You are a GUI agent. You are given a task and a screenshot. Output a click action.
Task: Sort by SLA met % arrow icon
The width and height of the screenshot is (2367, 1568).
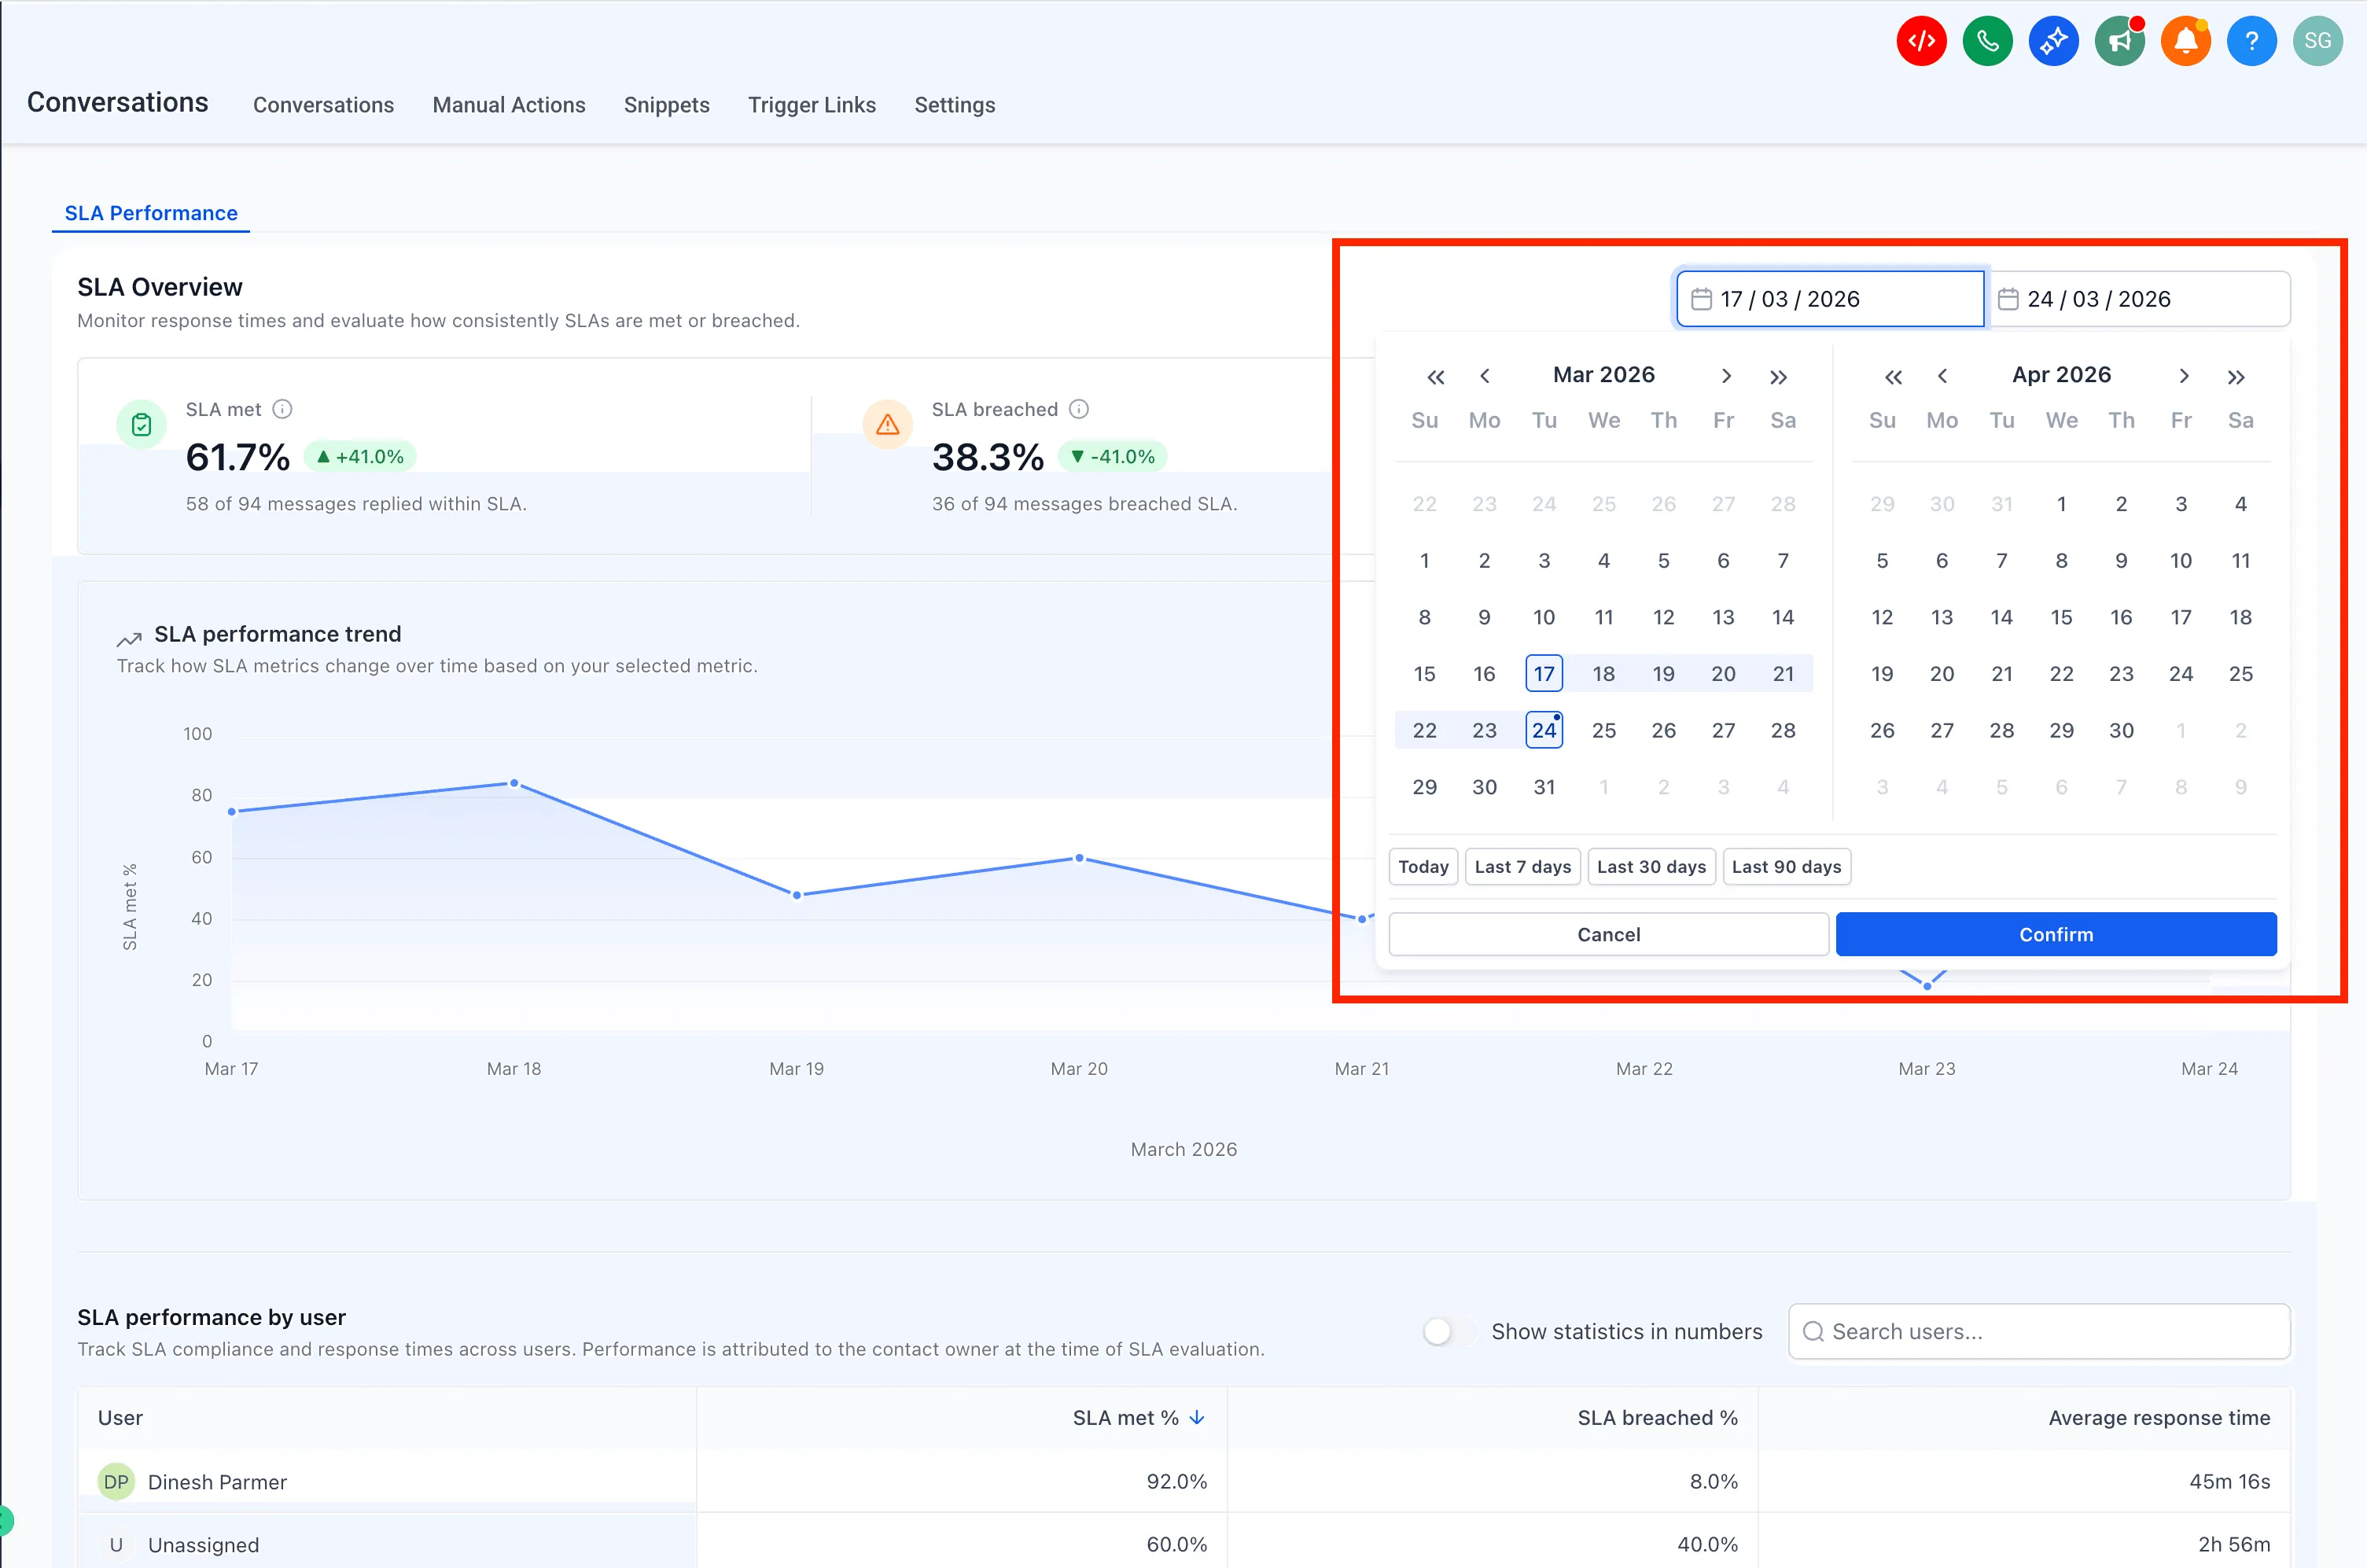click(x=1196, y=1418)
